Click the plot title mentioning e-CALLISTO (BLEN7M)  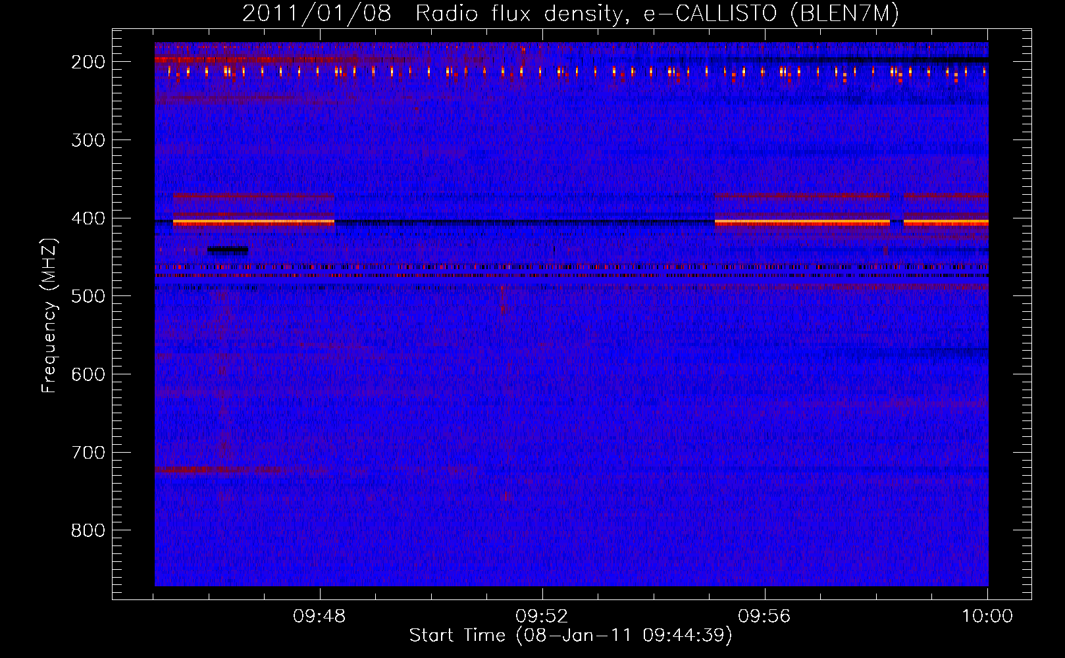click(570, 13)
